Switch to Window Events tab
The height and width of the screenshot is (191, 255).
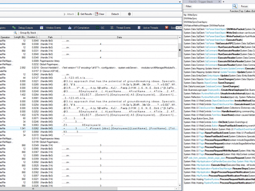tap(50, 28)
